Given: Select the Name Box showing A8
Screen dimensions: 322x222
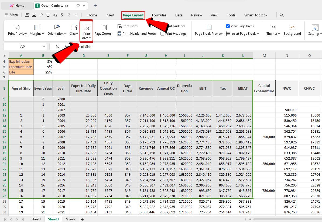Looking at the screenshot, I should (x=23, y=46).
